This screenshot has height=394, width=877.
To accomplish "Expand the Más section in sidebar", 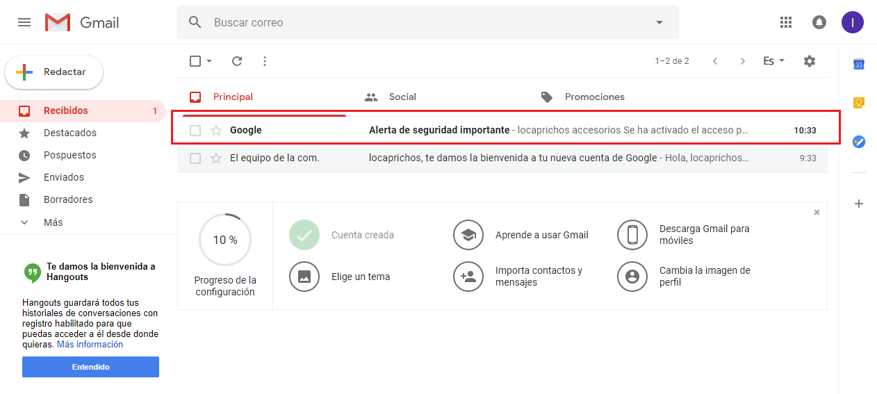I will click(53, 222).
